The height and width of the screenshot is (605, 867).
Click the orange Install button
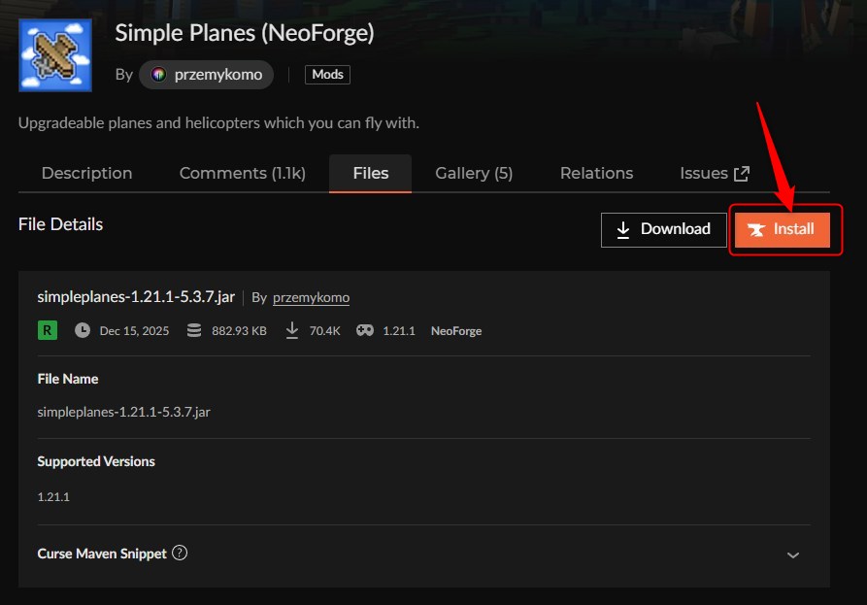coord(782,229)
